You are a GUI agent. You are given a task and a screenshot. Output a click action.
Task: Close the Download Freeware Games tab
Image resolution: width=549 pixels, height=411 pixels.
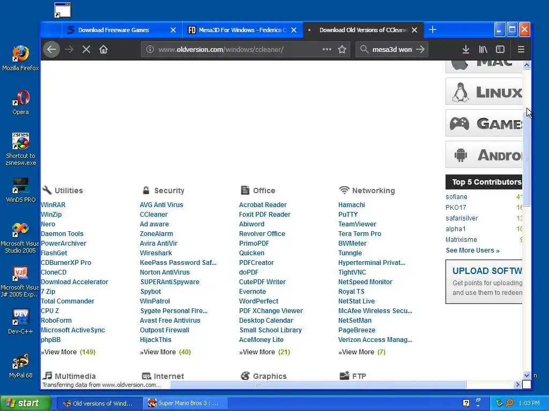[x=173, y=30]
